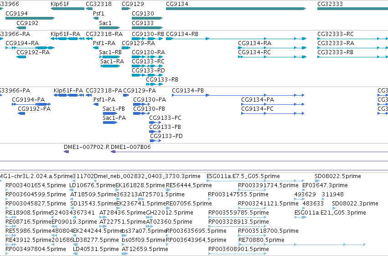Click transcript label CG9133-RD
388x256 pixels.
point(148,71)
